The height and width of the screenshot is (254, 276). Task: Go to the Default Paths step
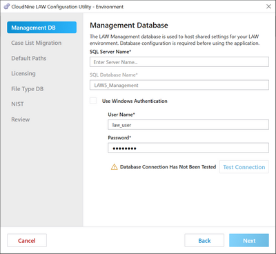click(29, 58)
